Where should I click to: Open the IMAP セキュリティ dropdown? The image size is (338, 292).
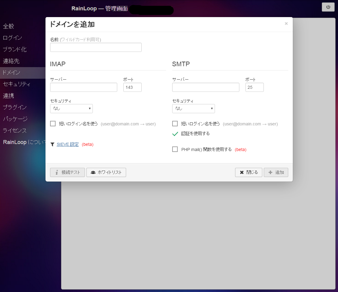pos(71,108)
